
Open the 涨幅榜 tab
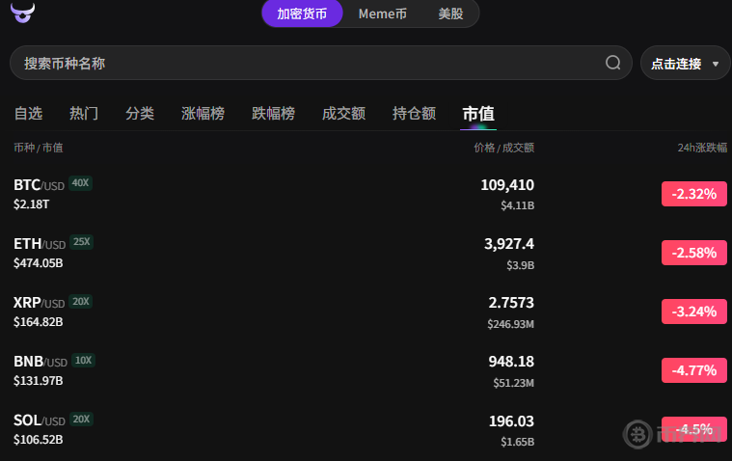[x=203, y=113]
